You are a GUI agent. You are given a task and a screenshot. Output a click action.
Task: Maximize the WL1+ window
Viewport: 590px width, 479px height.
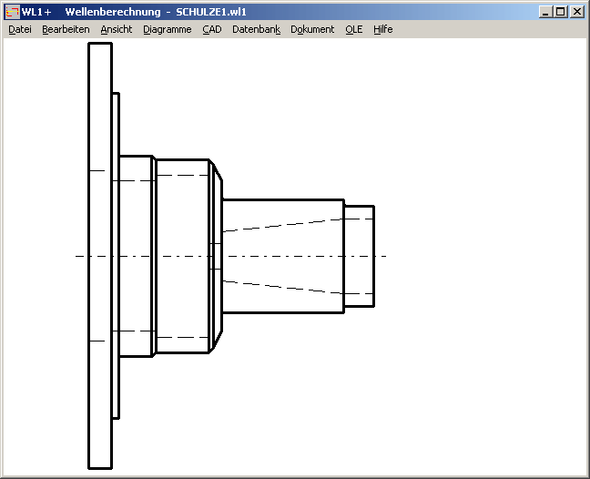coord(560,12)
